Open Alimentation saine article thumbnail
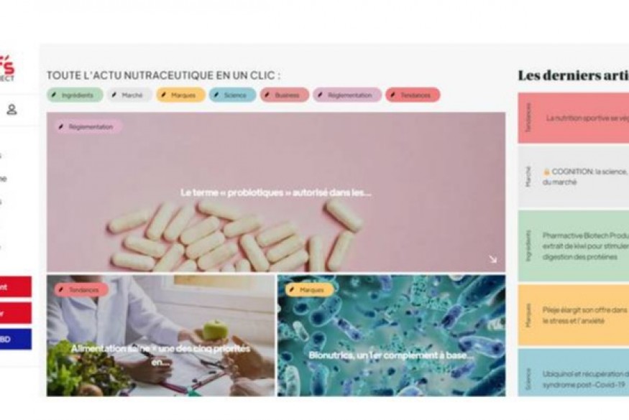Image resolution: width=629 pixels, height=420 pixels. tap(161, 335)
